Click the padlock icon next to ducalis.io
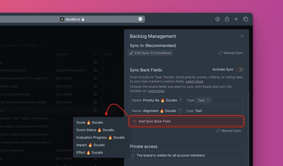 83,19
